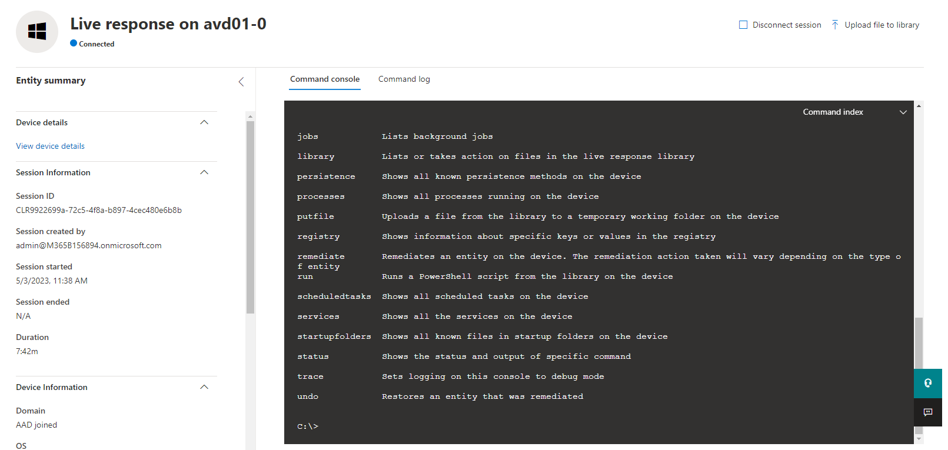948x450 pixels.
Task: Click the Disconnect session label
Action: coord(787,25)
